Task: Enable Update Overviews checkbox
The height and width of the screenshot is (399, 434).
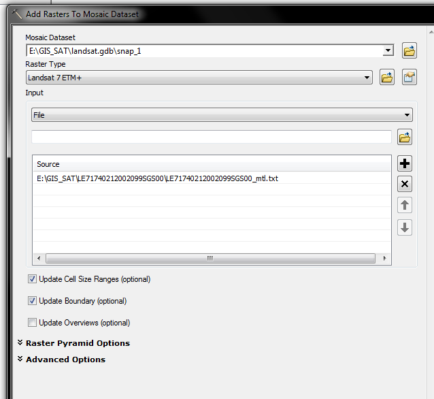Action: (x=32, y=322)
